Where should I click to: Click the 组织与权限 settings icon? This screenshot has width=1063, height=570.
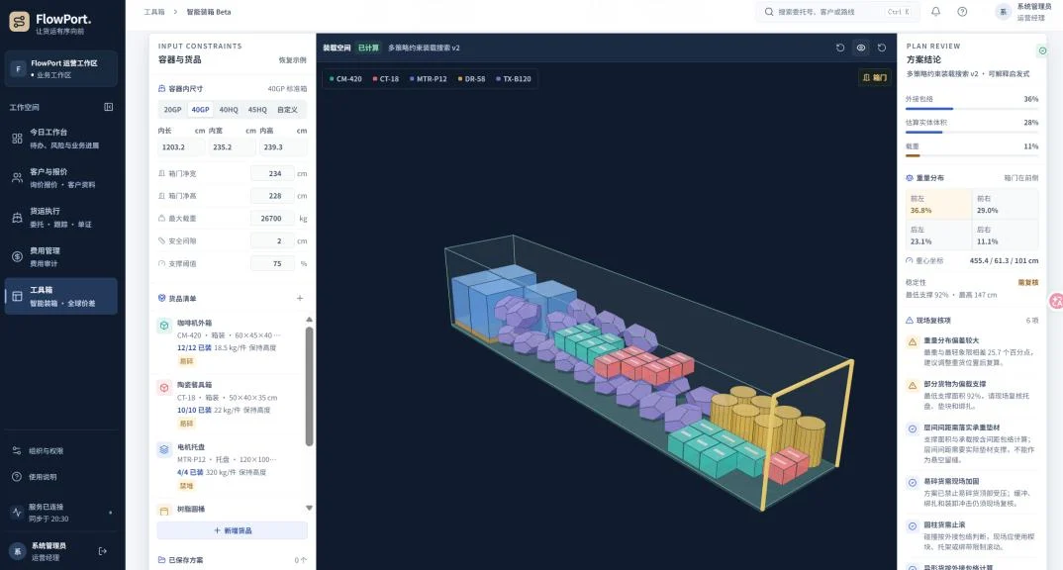17,450
